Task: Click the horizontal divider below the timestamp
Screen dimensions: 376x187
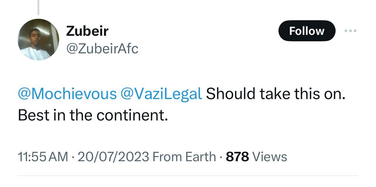Action: [x=188, y=176]
